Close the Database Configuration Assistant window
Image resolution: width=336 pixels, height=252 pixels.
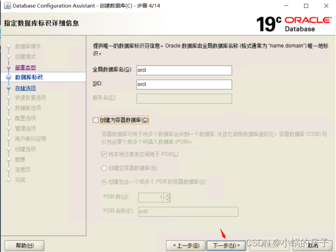pos(326,6)
